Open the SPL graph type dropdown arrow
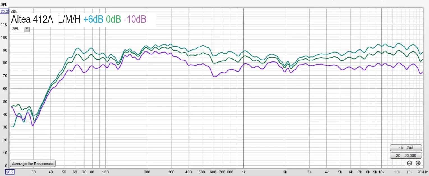The height and width of the screenshot is (176, 429). pos(27,28)
